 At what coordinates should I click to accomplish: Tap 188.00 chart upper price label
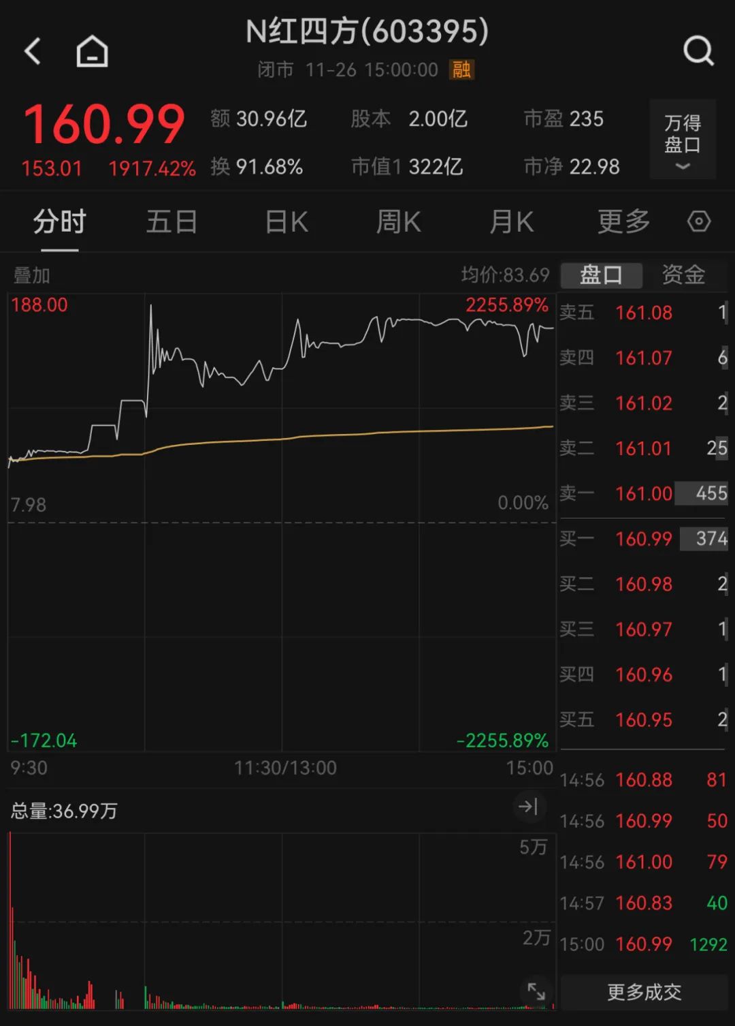[x=39, y=305]
